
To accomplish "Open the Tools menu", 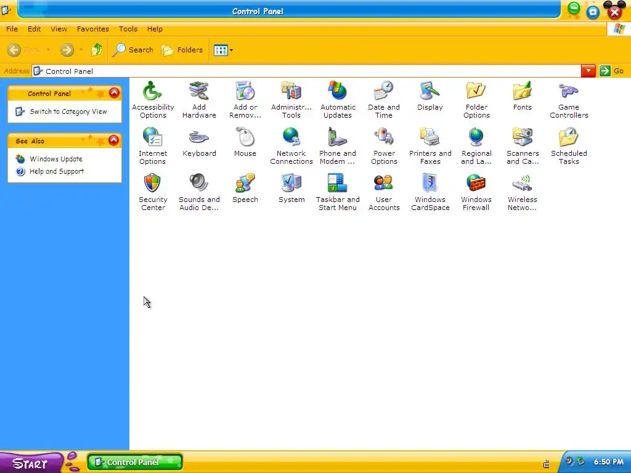I will pos(128,29).
